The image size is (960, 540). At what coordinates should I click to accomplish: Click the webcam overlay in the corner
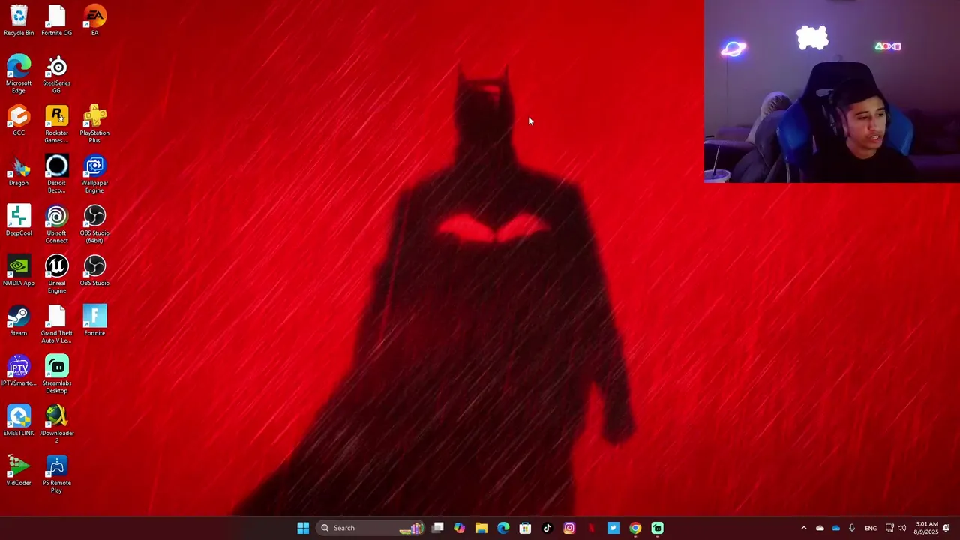[x=832, y=91]
